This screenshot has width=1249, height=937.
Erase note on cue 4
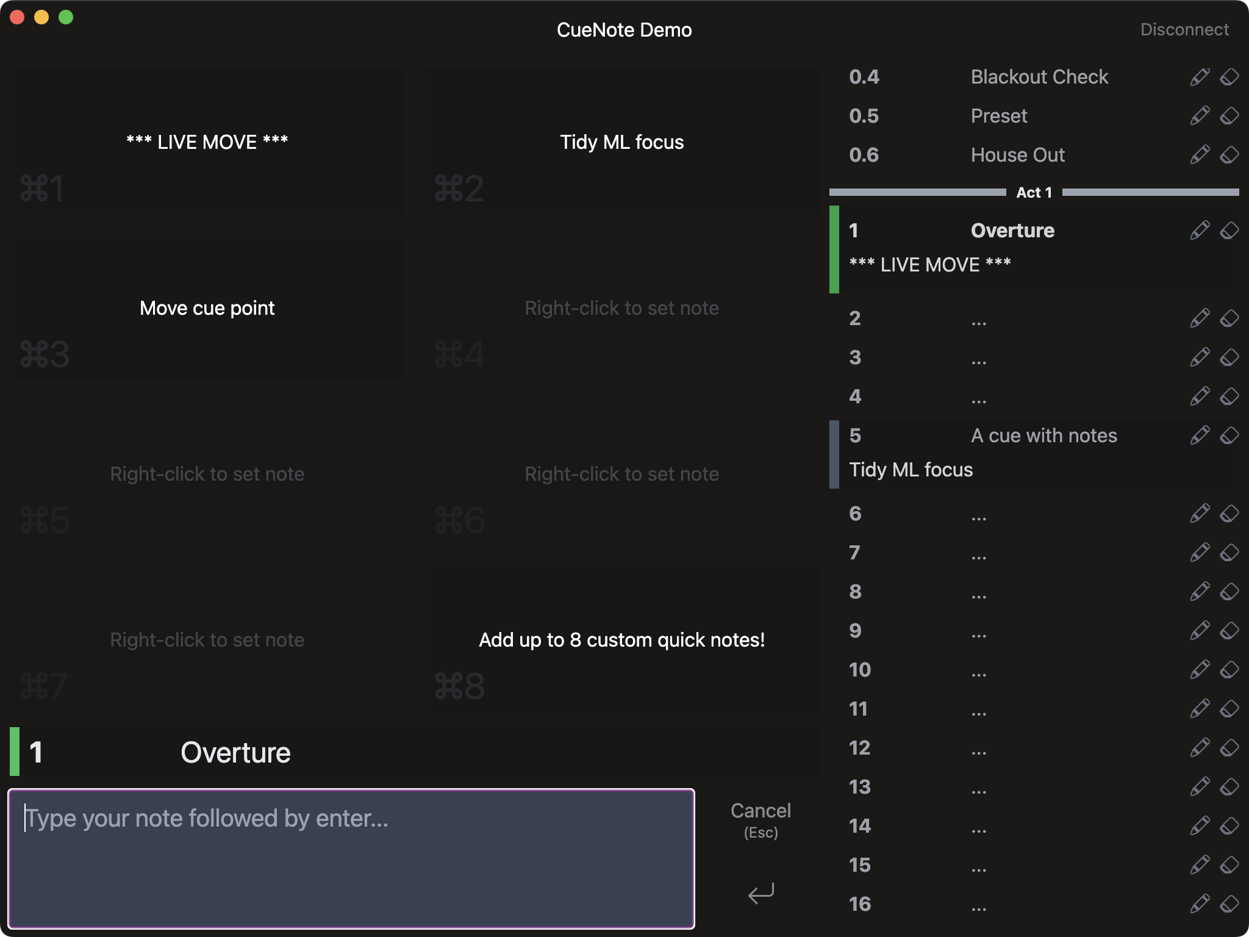coord(1229,397)
